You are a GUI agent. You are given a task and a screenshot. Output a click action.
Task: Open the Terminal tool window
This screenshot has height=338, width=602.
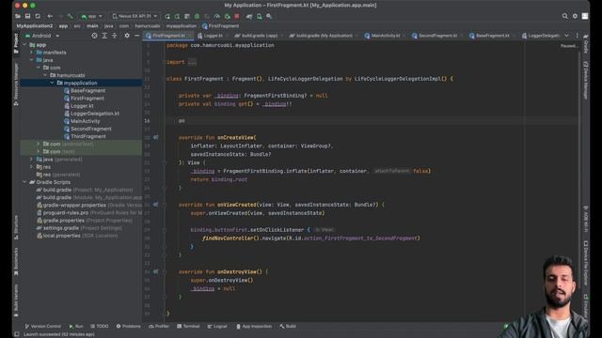(x=188, y=327)
